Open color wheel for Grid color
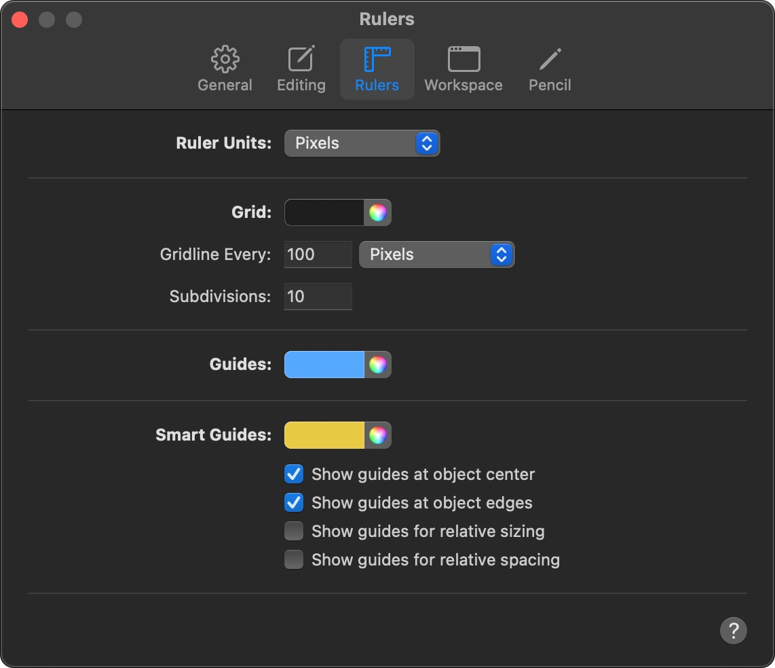Viewport: 775px width, 668px height. 377,212
